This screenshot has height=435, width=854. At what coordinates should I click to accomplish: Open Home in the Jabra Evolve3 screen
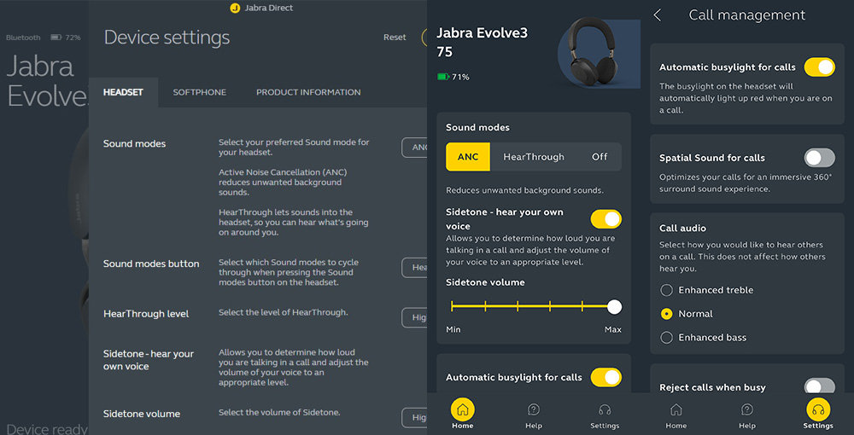click(x=462, y=415)
